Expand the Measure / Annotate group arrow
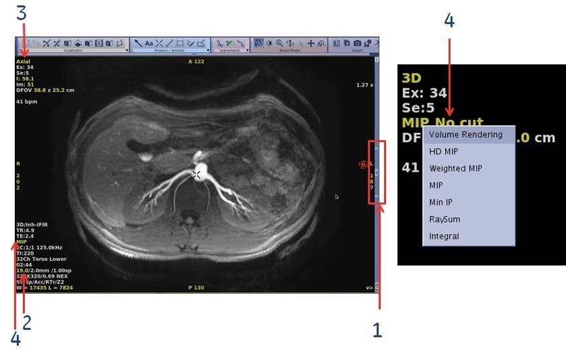566x350 pixels. (x=208, y=50)
